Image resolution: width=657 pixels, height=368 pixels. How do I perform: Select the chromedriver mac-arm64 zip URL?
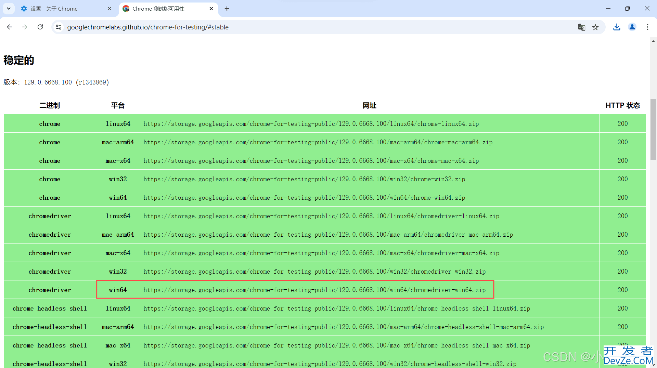[x=328, y=235]
